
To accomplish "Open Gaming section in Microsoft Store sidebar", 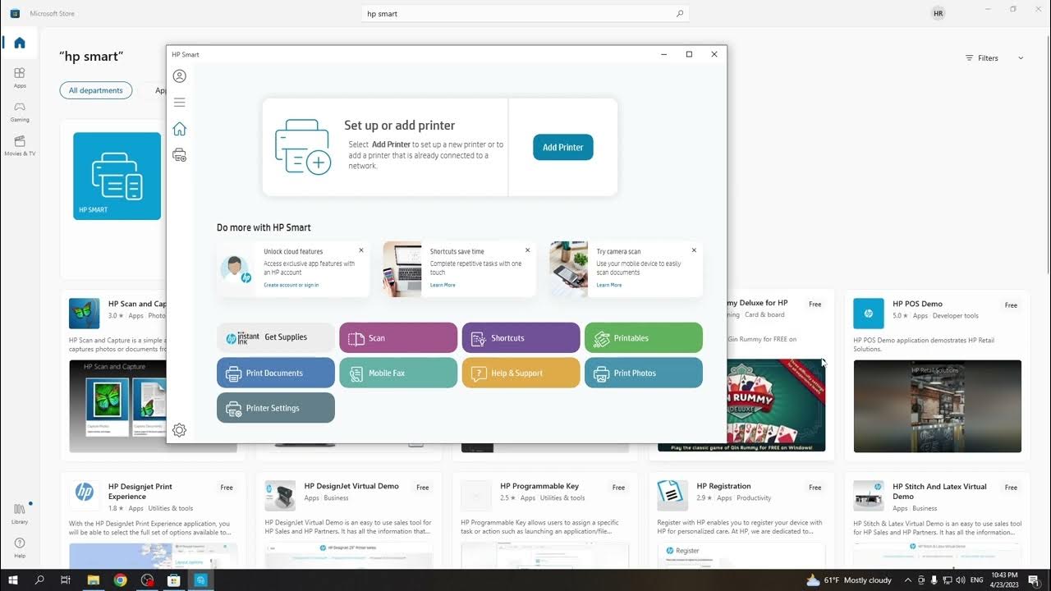I will (20, 112).
